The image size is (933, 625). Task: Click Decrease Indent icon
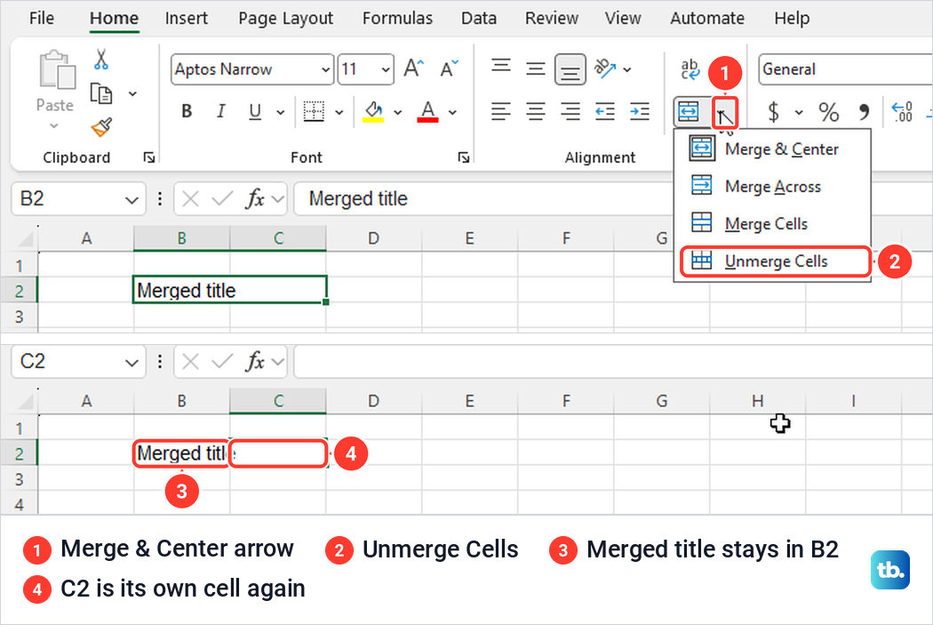point(605,111)
